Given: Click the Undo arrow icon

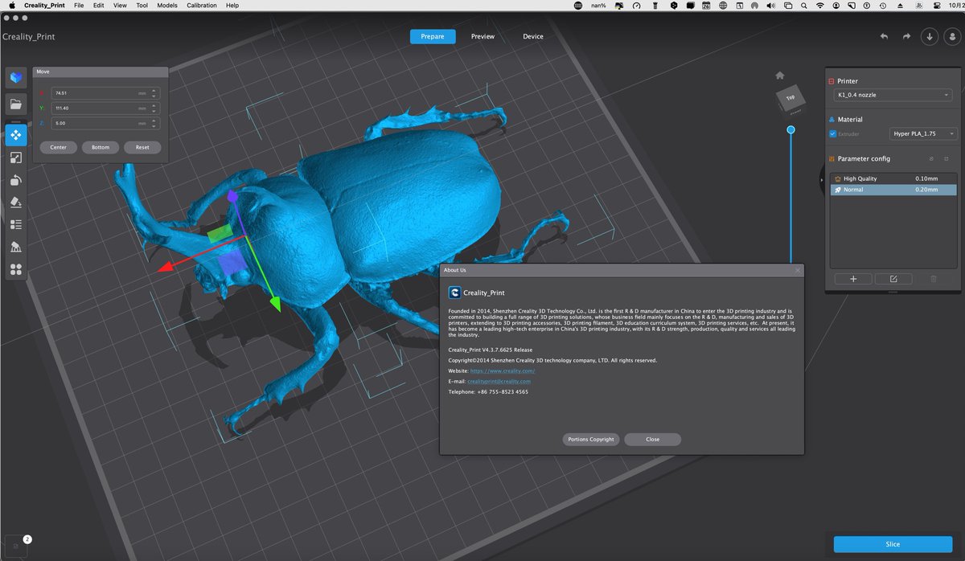Looking at the screenshot, I should [x=884, y=36].
